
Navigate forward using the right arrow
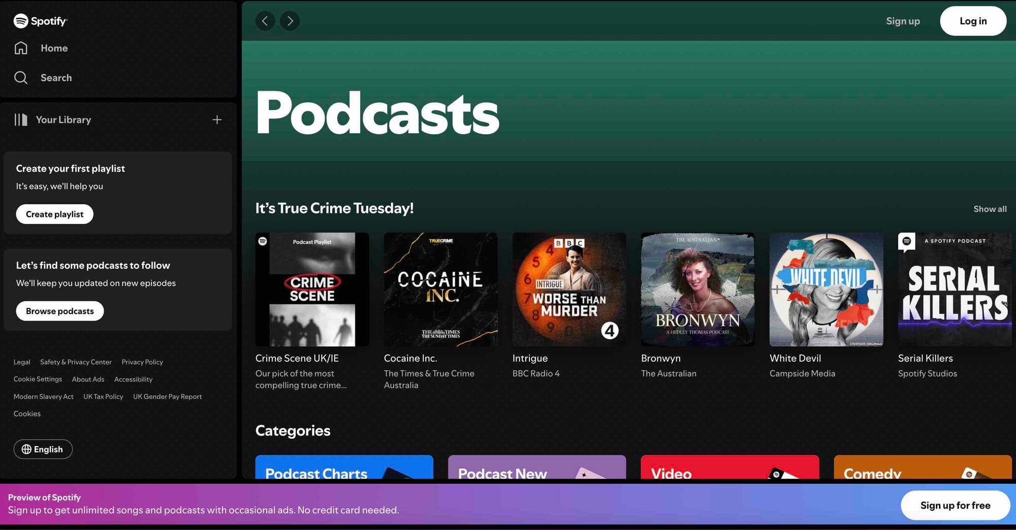click(290, 21)
